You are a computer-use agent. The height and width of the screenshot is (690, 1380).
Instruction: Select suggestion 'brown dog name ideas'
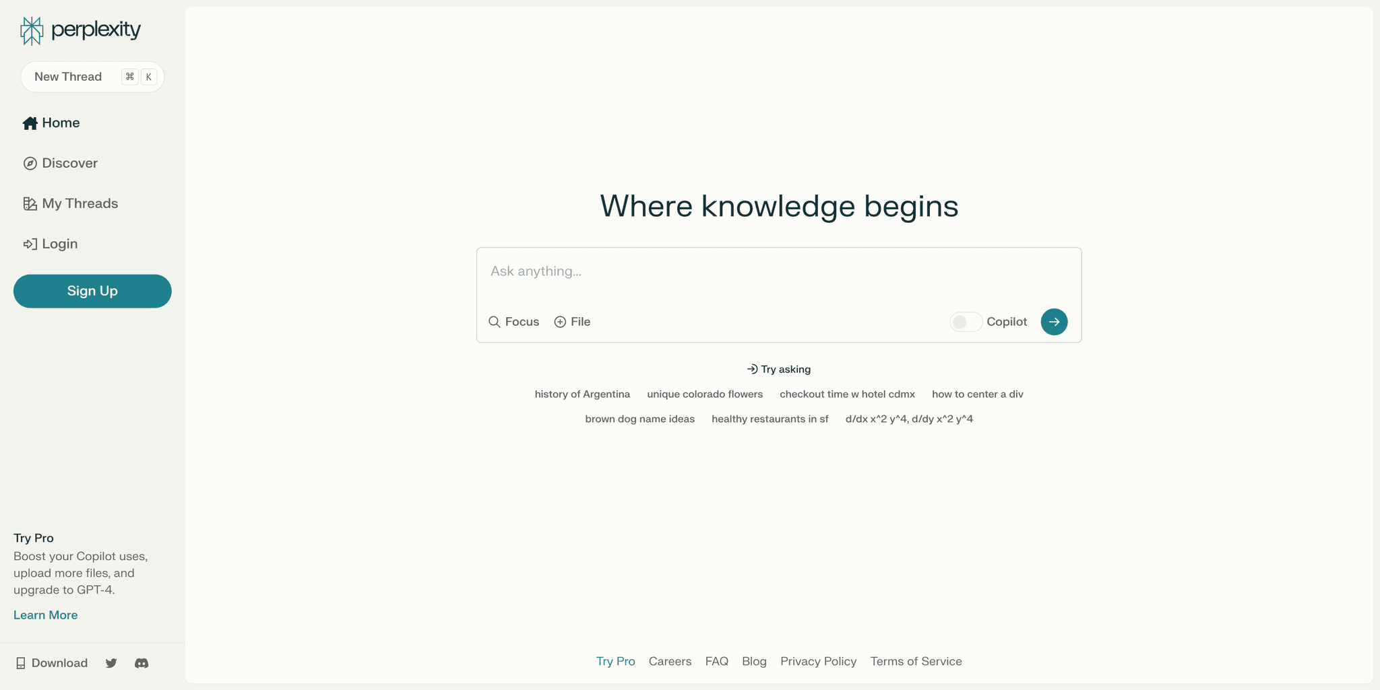point(640,419)
